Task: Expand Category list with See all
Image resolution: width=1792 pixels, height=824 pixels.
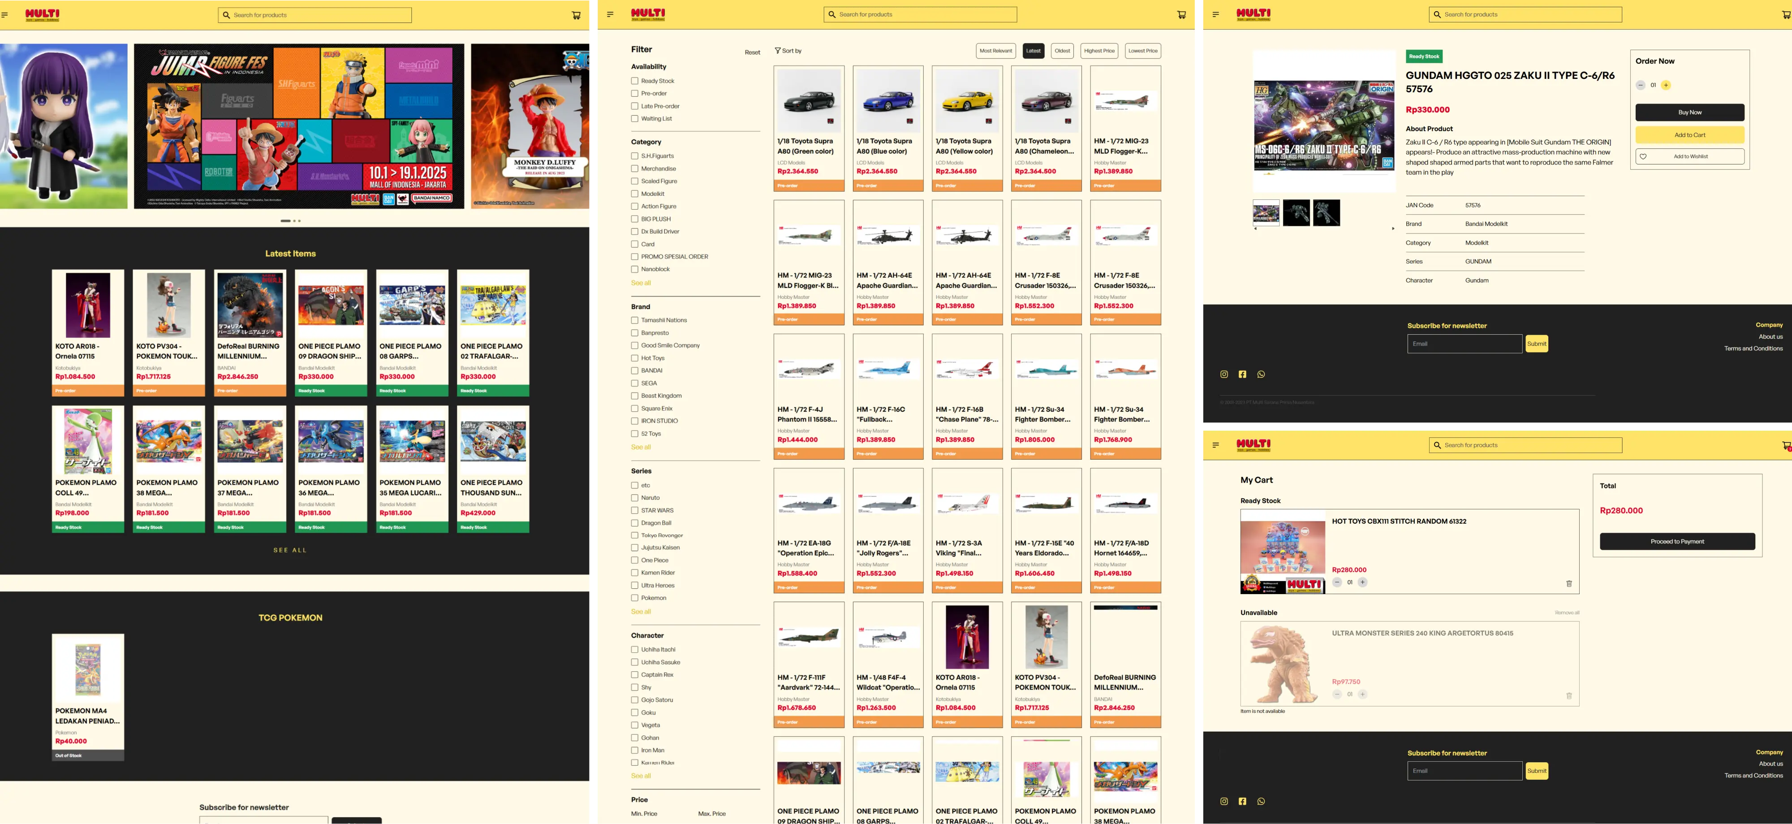Action: tap(641, 283)
